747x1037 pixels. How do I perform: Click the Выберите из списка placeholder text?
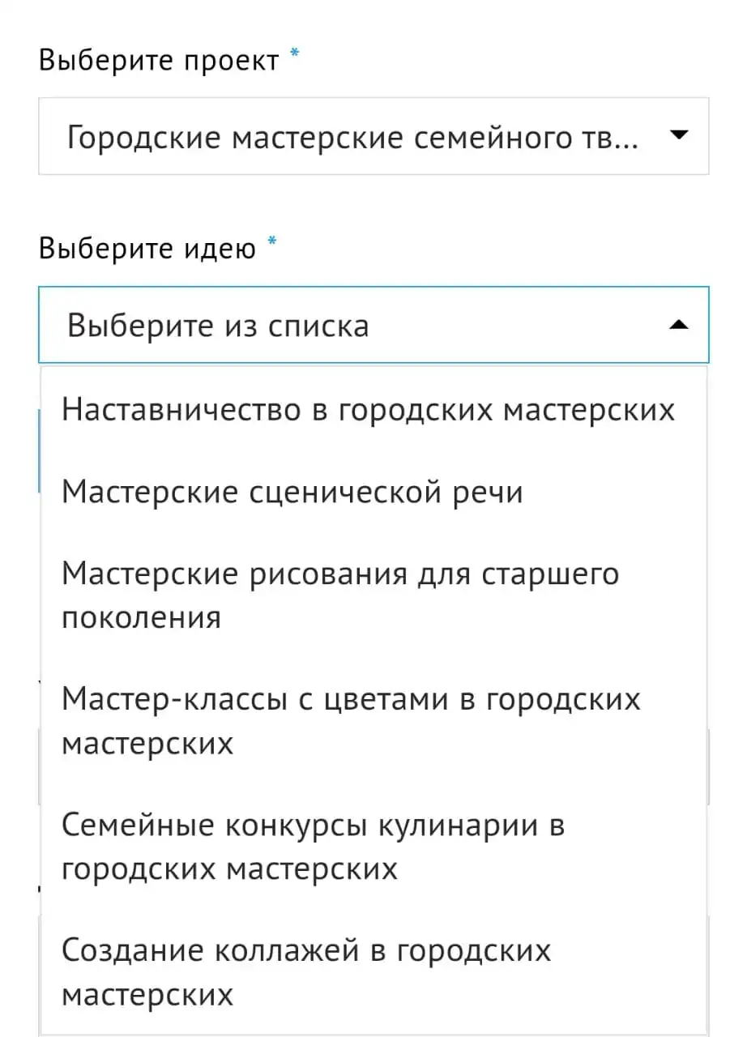[218, 326]
